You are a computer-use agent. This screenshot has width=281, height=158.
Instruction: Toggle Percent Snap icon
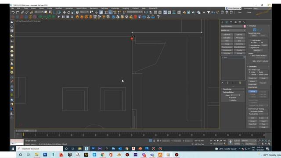[115, 12]
